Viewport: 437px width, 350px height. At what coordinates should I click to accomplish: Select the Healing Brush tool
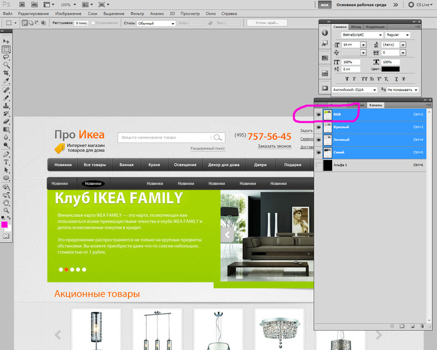[x=6, y=90]
